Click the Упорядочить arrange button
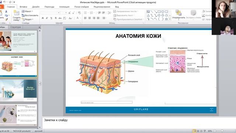 pyautogui.click(x=178, y=15)
